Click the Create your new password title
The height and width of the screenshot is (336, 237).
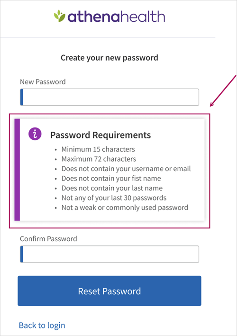109,58
